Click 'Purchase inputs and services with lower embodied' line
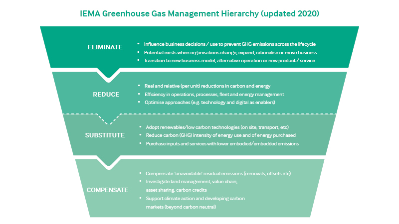The image size is (399, 224). (222, 144)
